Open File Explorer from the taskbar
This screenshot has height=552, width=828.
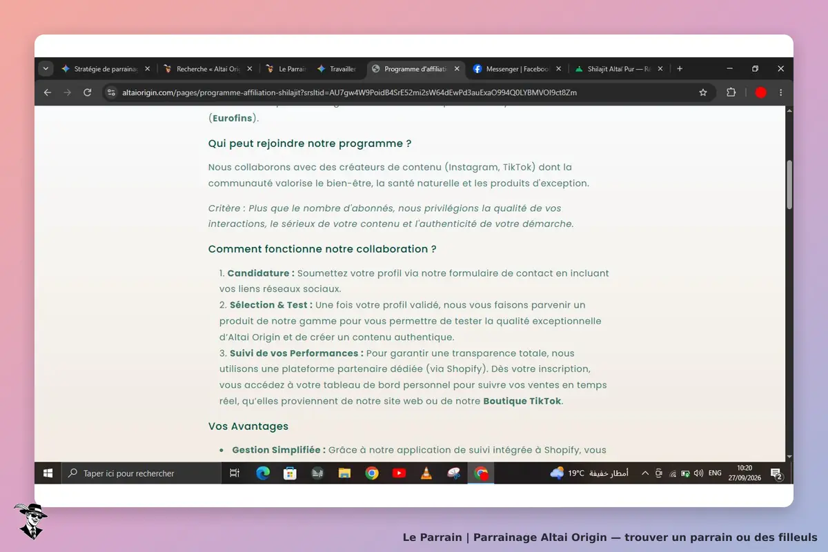pyautogui.click(x=344, y=473)
